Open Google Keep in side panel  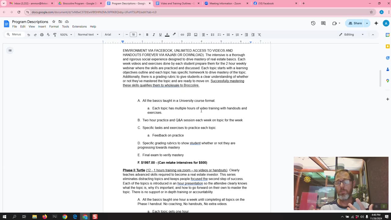click(388, 46)
